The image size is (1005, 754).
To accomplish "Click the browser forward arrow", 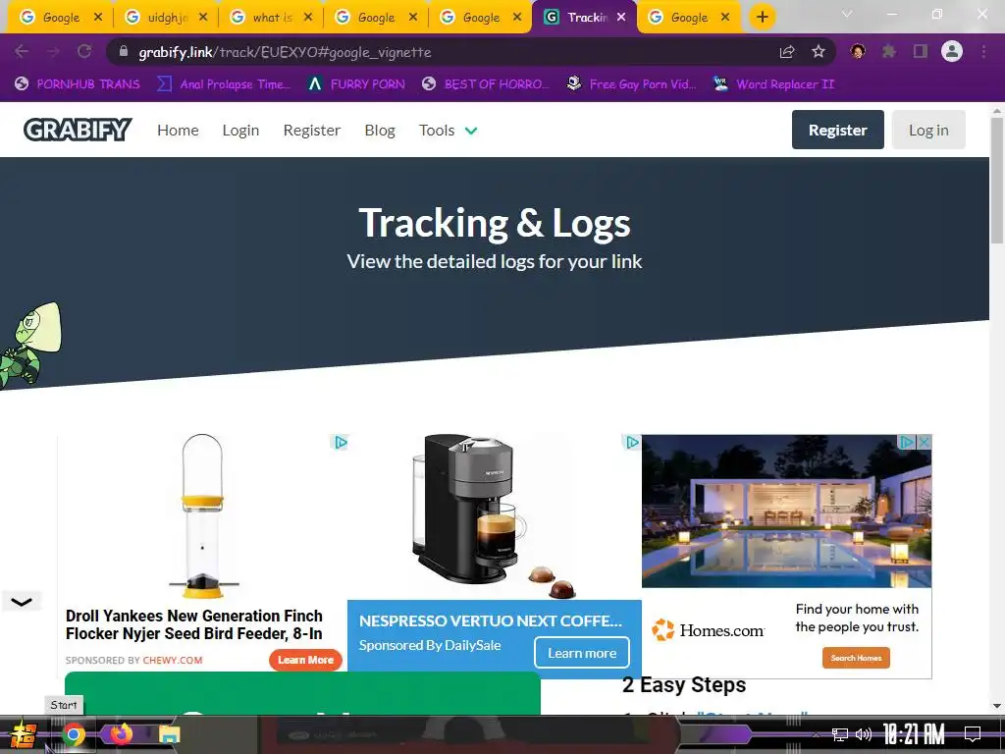I will [53, 51].
